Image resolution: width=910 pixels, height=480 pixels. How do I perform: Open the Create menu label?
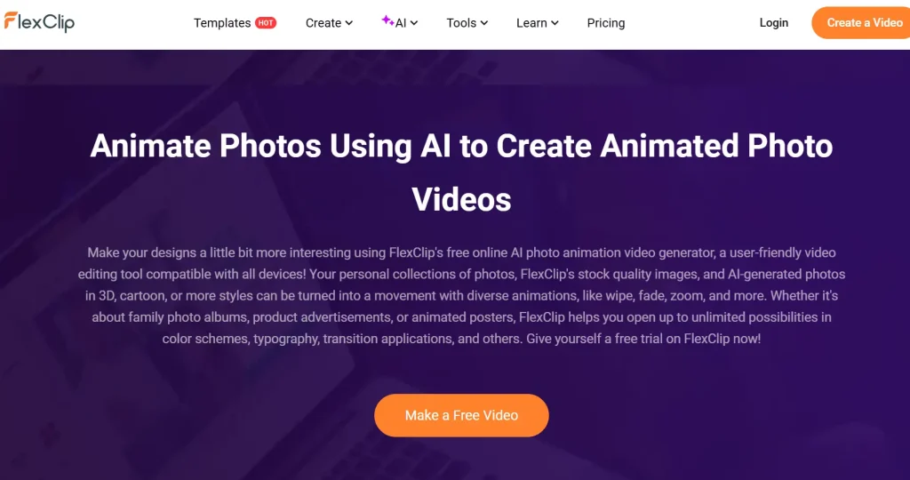click(x=323, y=23)
